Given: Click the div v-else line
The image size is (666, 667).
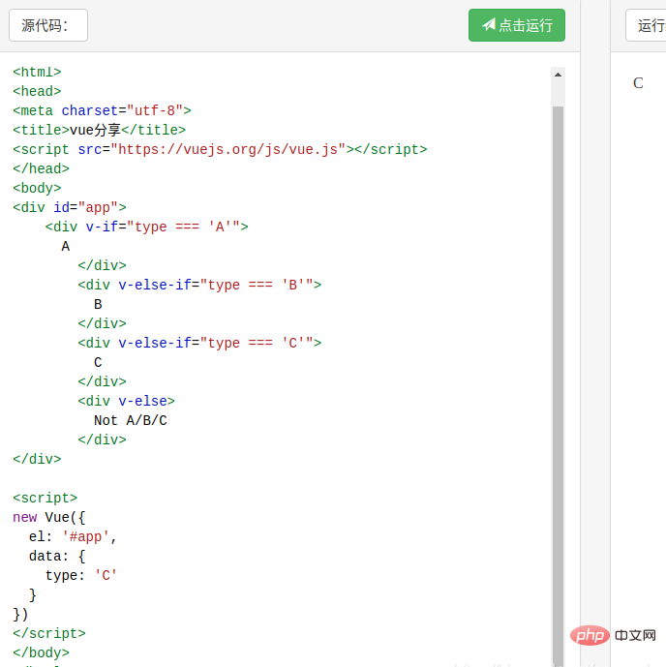Looking at the screenshot, I should [x=127, y=401].
